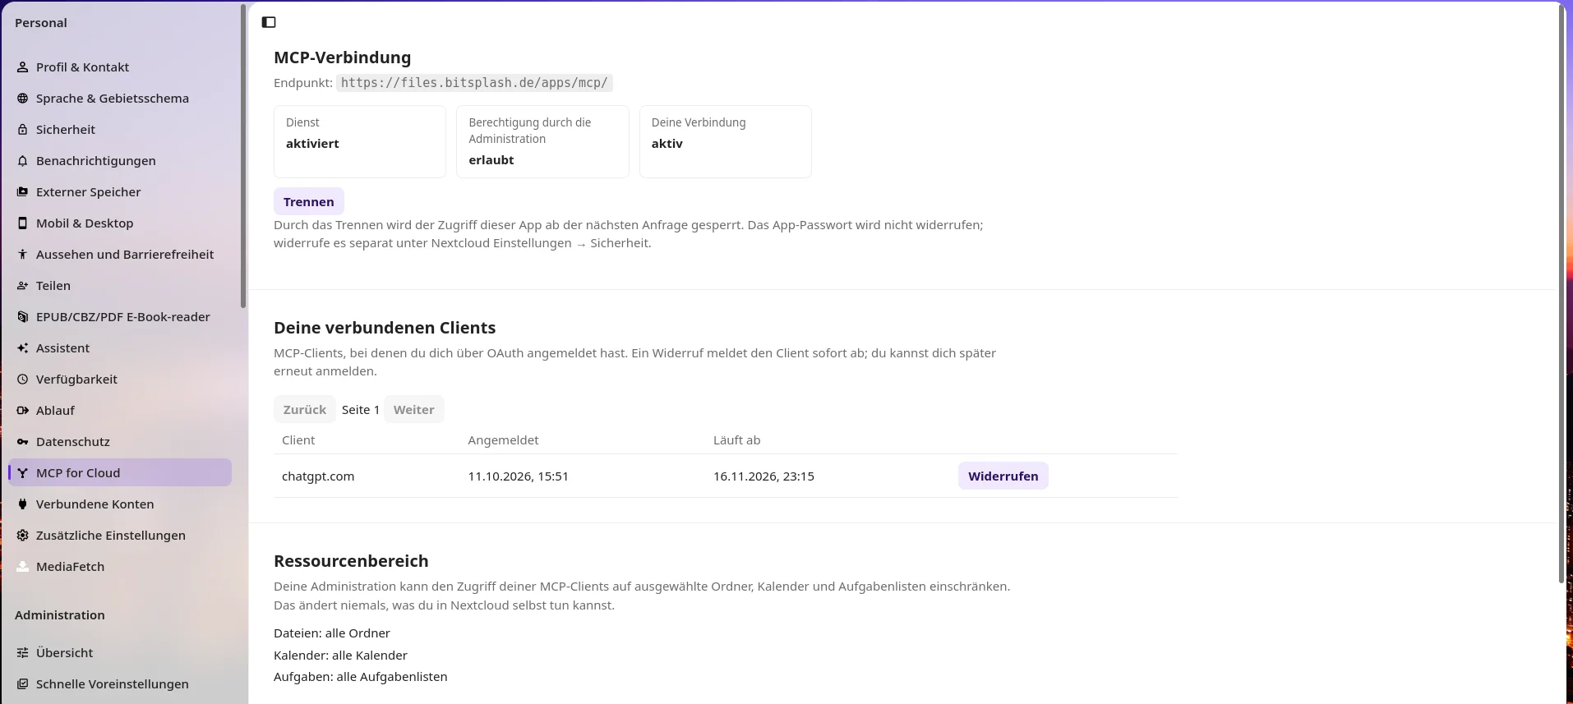The width and height of the screenshot is (1573, 704).
Task: Open Verbundene Konten settings
Action: [120, 504]
